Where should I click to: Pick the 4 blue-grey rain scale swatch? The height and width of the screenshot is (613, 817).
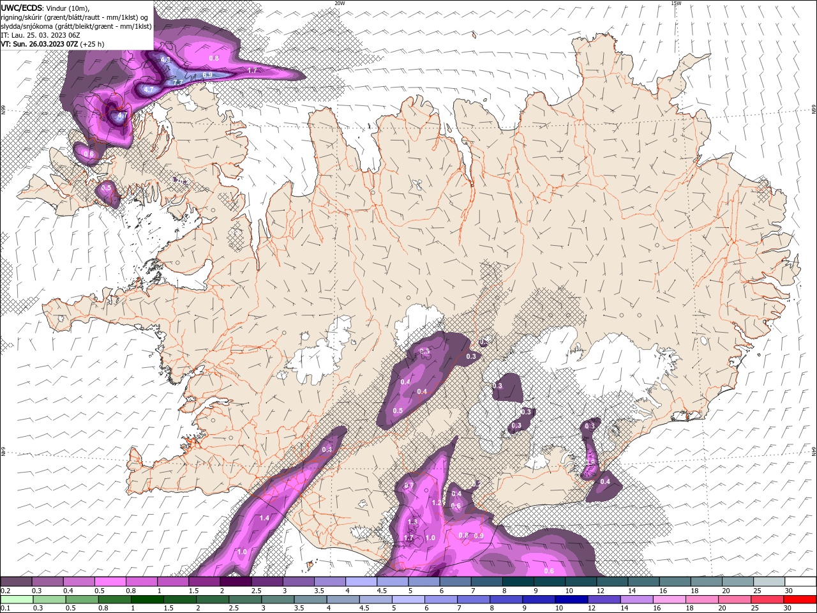pyautogui.click(x=343, y=600)
